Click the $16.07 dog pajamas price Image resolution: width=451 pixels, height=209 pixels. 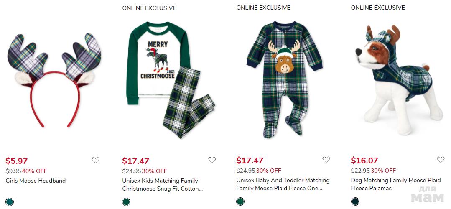[364, 161]
